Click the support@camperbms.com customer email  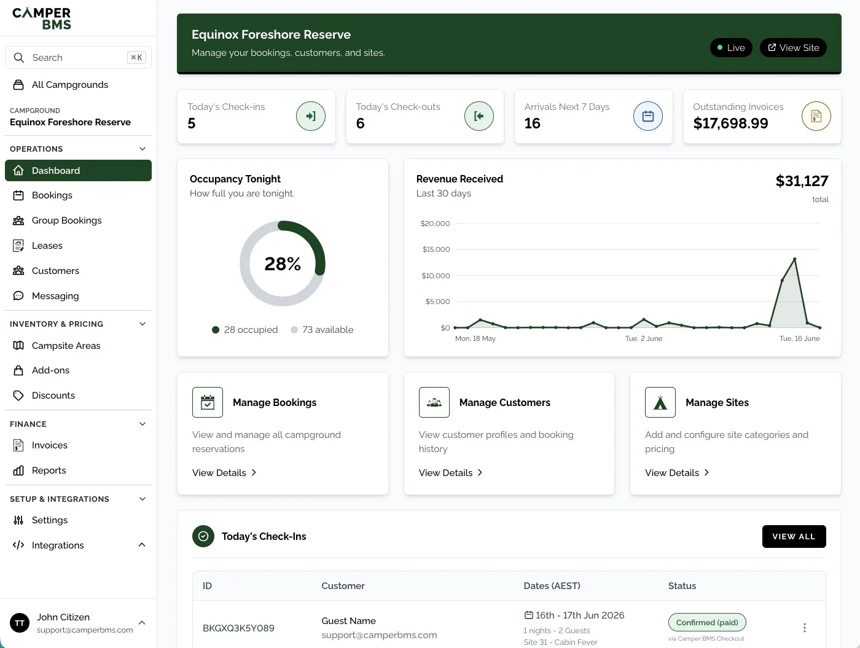click(379, 635)
